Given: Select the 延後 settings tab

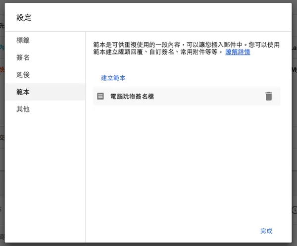Looking at the screenshot, I should (x=45, y=75).
